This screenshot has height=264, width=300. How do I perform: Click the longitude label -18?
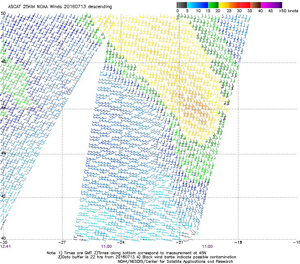pos(238,242)
